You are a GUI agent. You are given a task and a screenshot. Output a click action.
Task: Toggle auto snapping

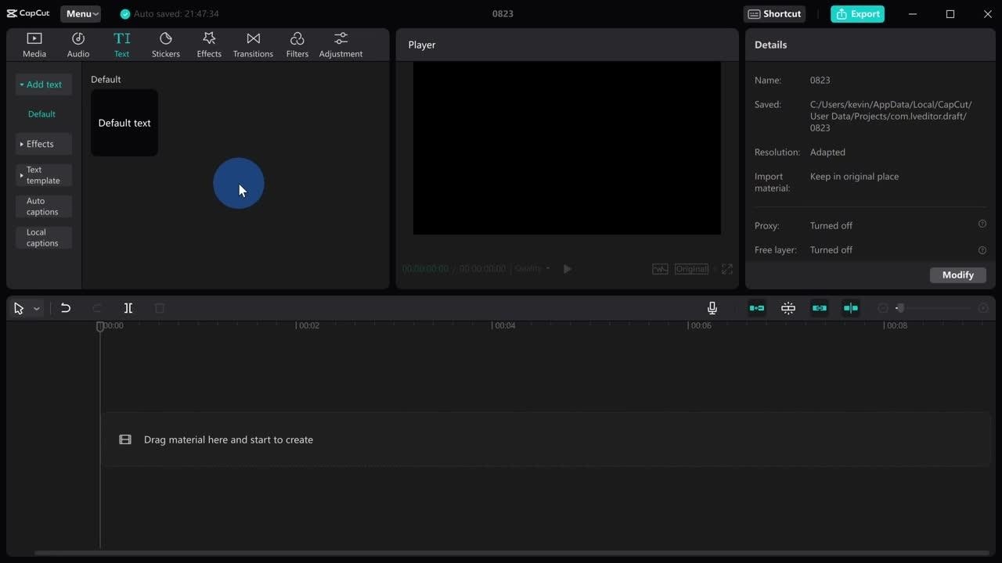788,308
